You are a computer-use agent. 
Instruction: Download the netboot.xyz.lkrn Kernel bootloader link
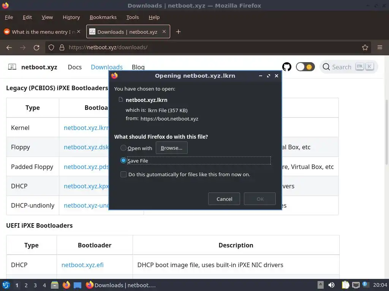click(86, 128)
